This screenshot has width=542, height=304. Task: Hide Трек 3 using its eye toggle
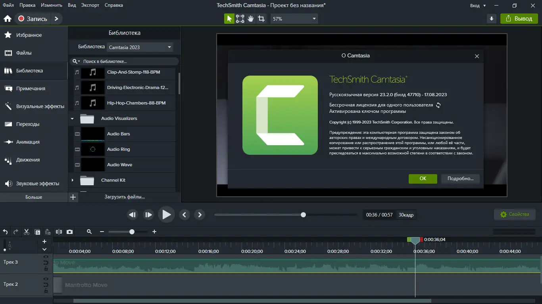tap(46, 257)
